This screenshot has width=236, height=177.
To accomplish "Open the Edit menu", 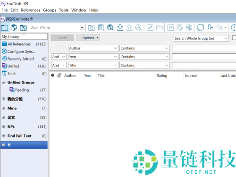I will [x=14, y=10].
